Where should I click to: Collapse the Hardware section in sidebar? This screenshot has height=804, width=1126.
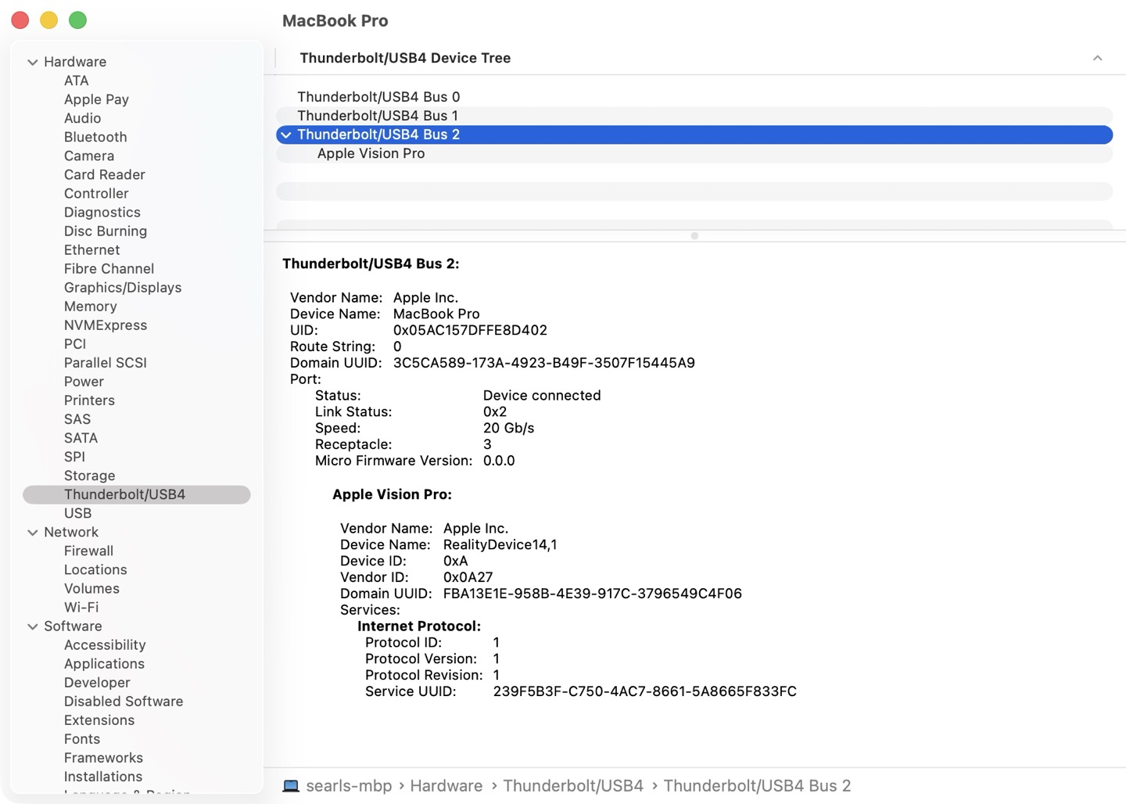click(x=33, y=62)
